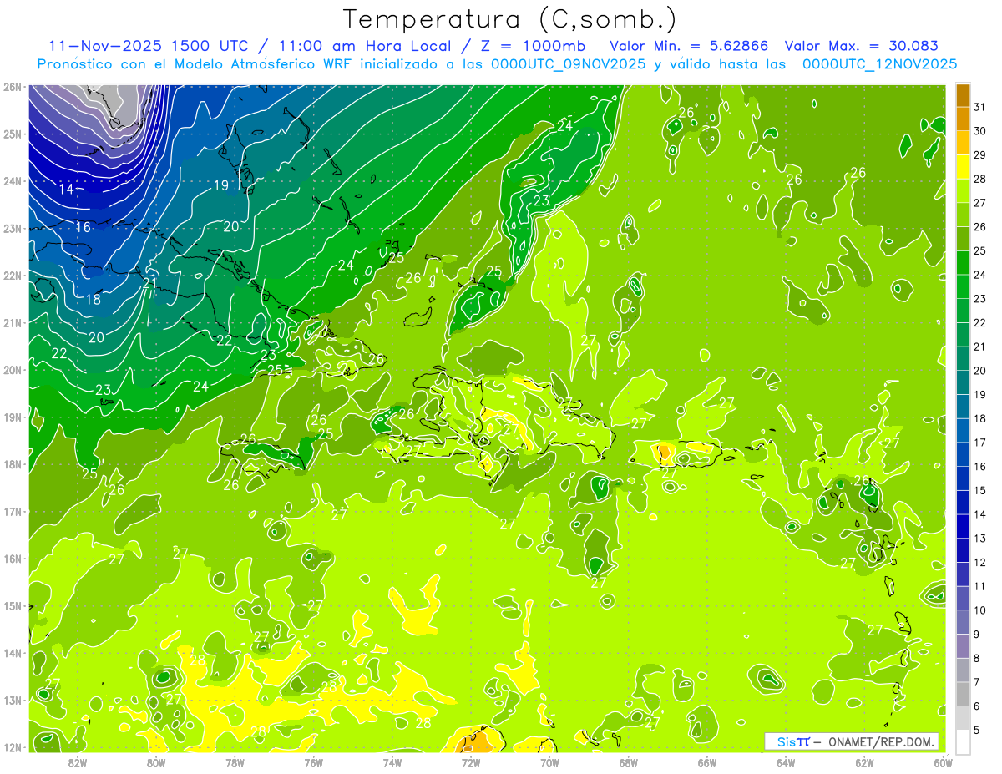Click the gray legend swatch between 6 and 7
The width and height of the screenshot is (1002, 774).
963,694
